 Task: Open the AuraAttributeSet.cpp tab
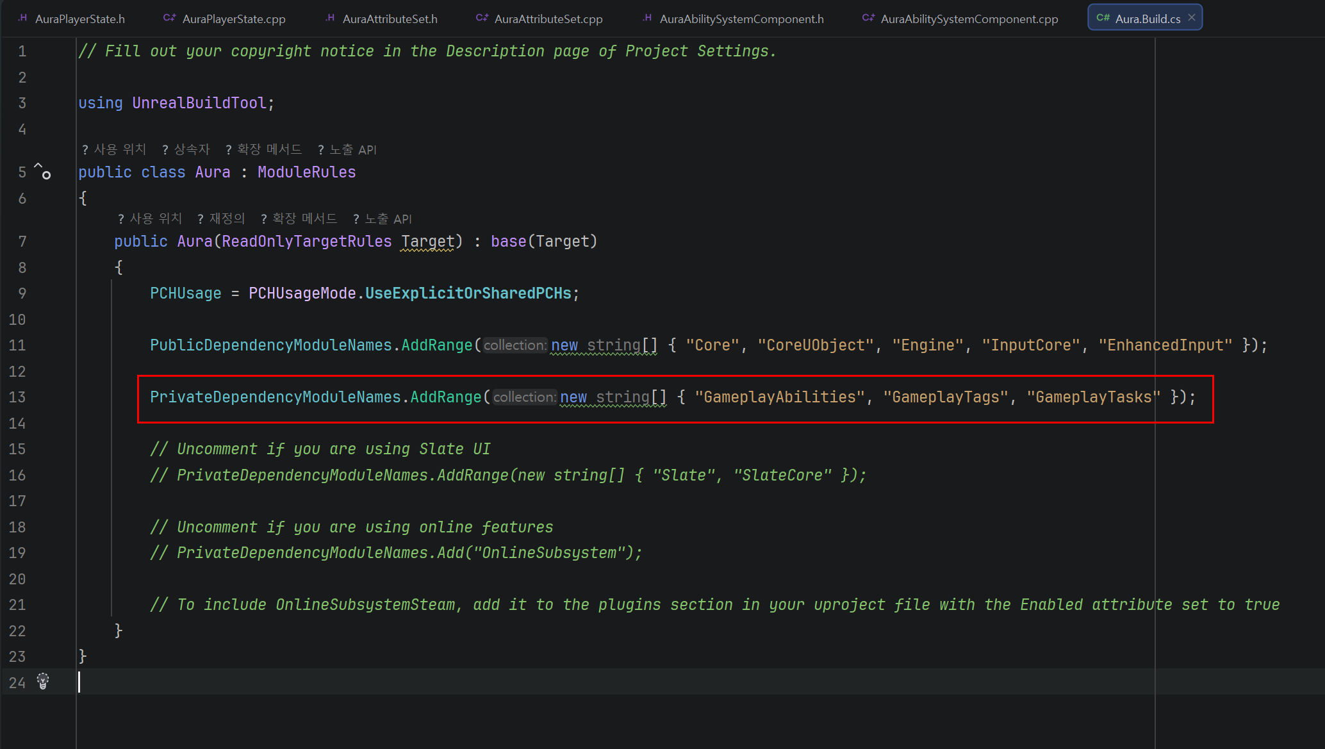coord(548,19)
